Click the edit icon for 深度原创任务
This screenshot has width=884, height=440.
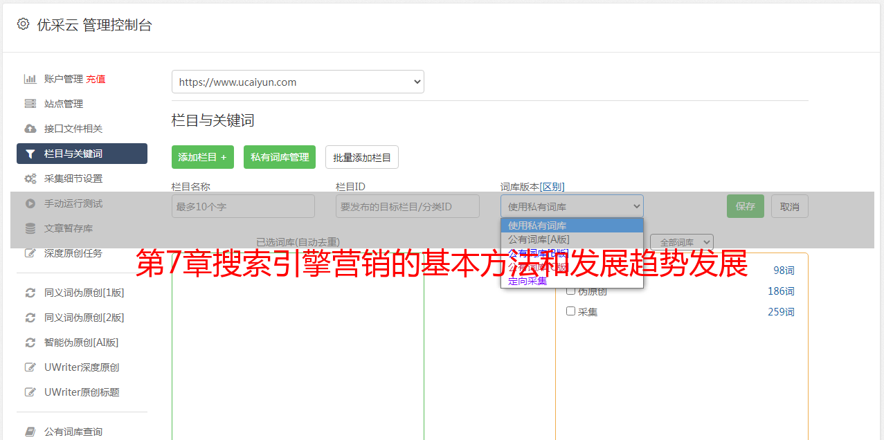click(30, 253)
